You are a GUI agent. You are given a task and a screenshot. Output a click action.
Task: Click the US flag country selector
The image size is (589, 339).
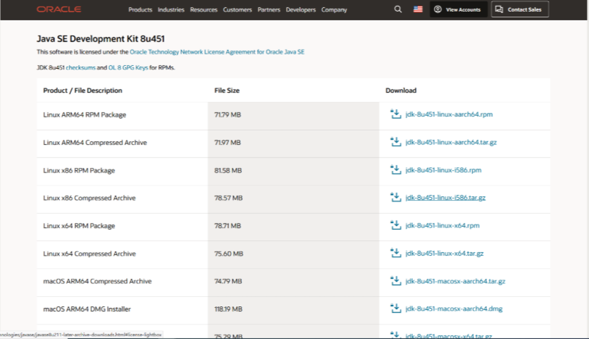coord(418,9)
